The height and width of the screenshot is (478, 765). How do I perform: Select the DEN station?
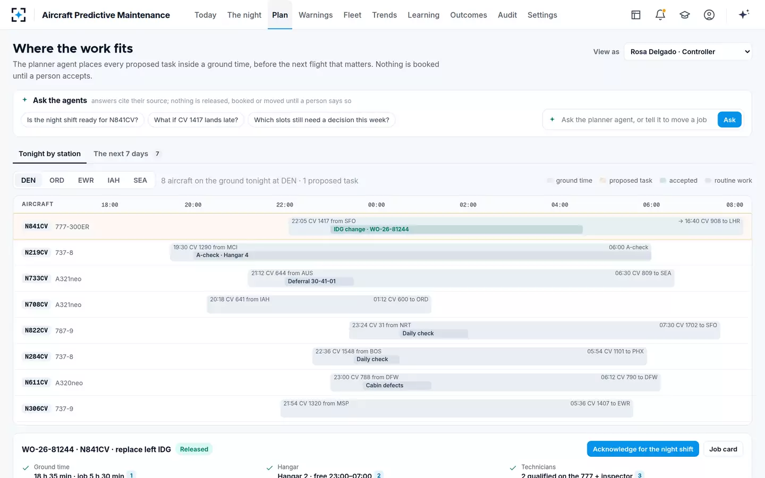click(29, 180)
